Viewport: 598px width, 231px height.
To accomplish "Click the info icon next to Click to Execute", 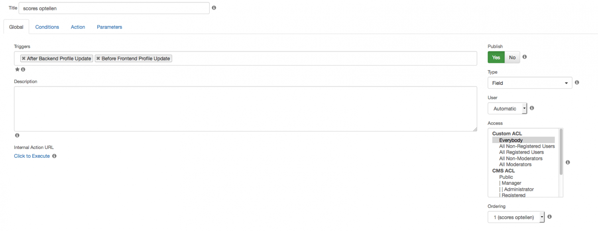I will (x=54, y=156).
